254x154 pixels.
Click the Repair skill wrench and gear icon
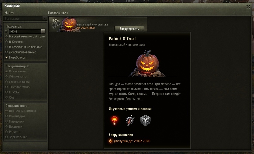[x=130, y=120]
